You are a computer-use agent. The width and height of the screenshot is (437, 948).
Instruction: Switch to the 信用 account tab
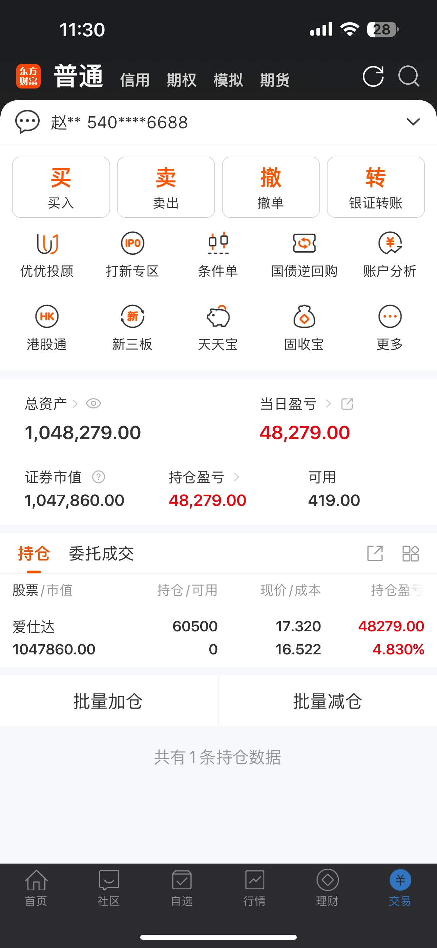point(135,80)
